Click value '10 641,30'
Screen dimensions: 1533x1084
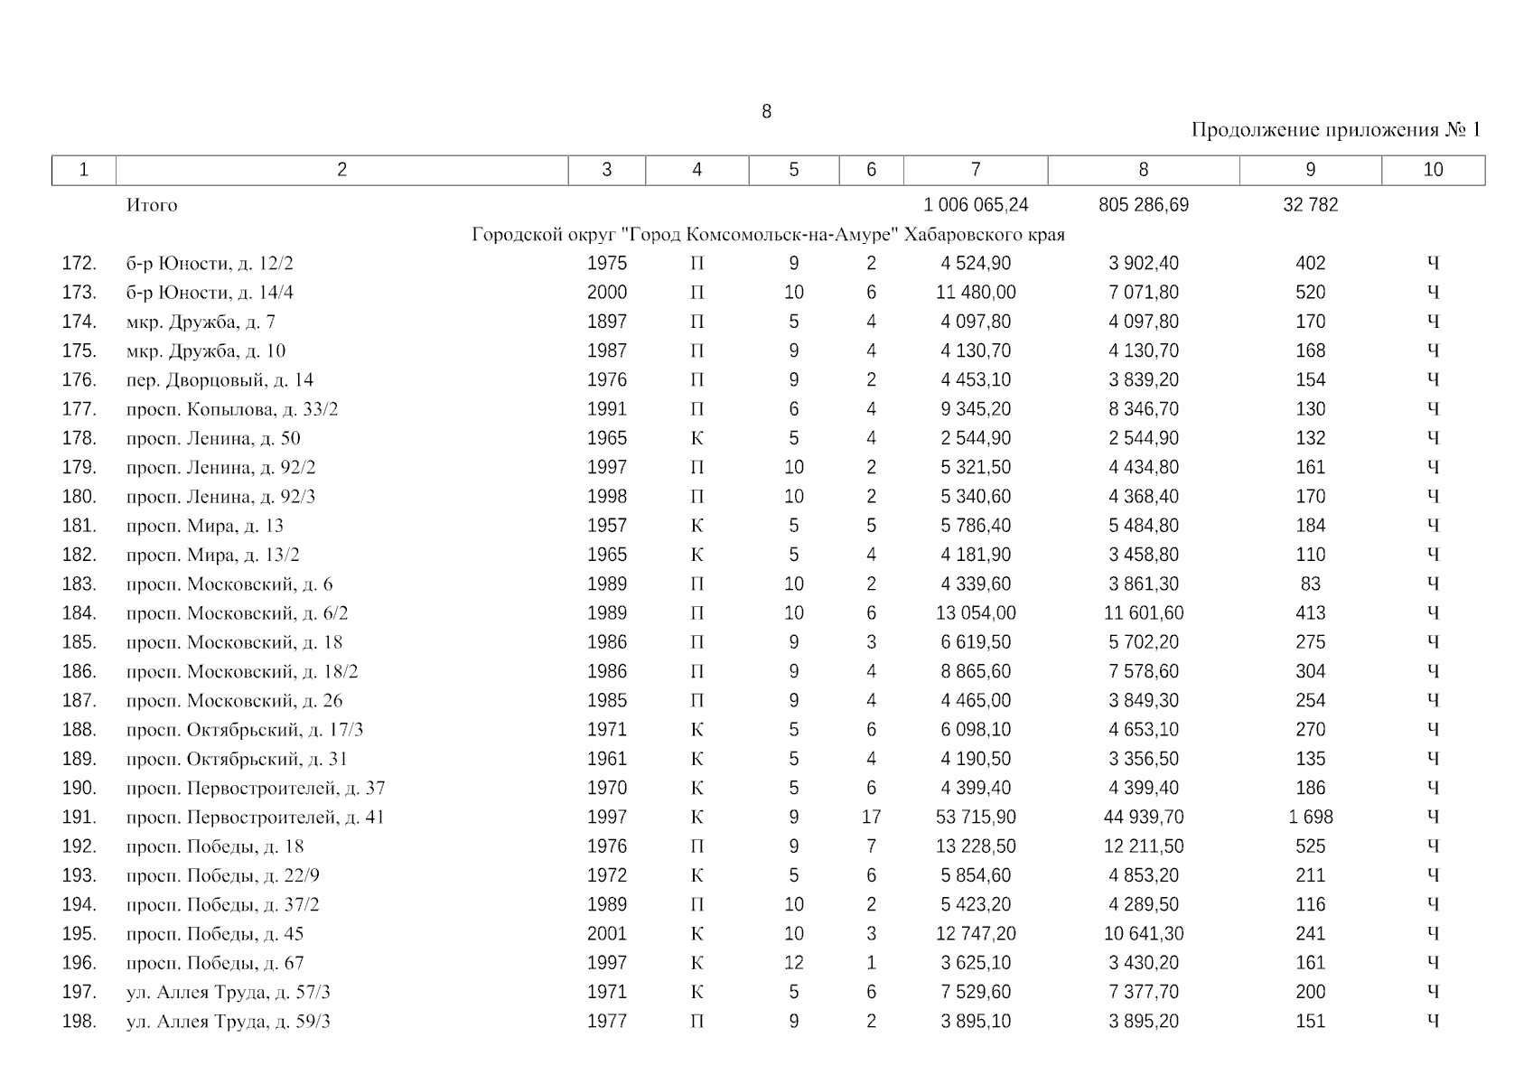(1144, 934)
